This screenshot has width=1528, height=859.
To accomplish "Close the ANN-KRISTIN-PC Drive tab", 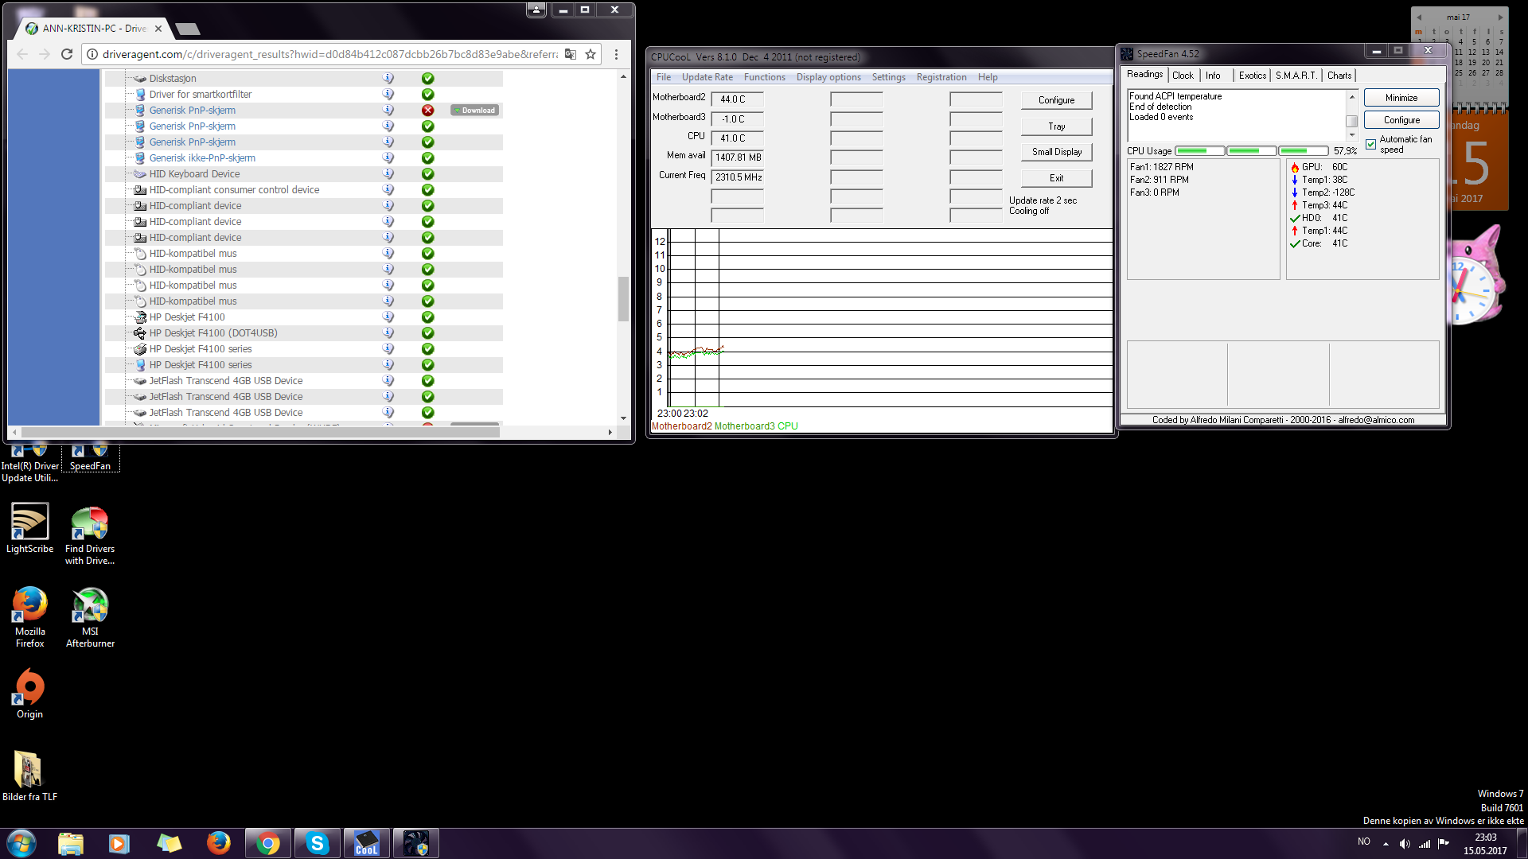I will pos(158,29).
